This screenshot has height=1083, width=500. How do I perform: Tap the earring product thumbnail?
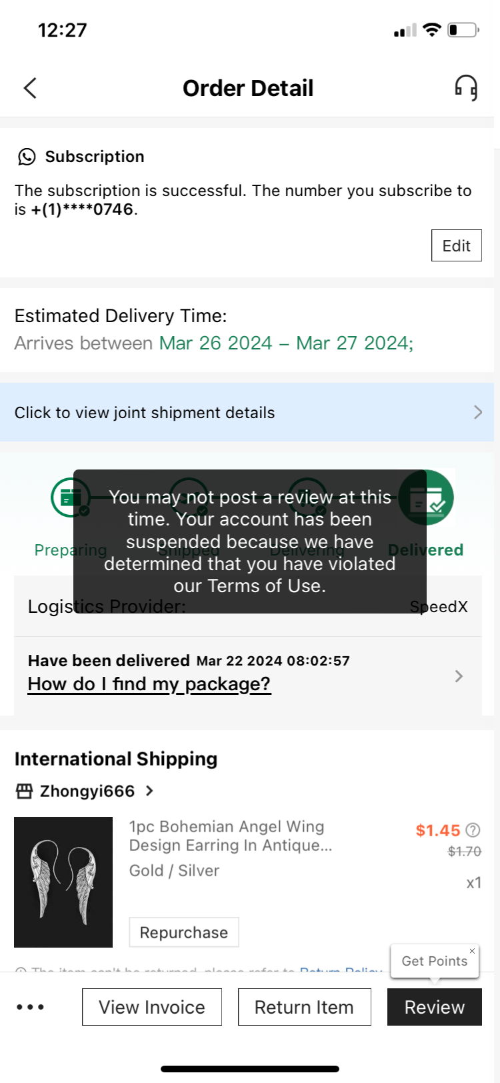click(63, 882)
